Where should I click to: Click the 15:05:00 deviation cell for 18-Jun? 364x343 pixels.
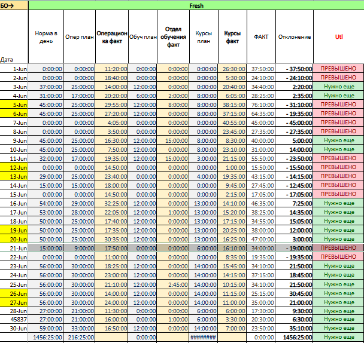point(295,221)
